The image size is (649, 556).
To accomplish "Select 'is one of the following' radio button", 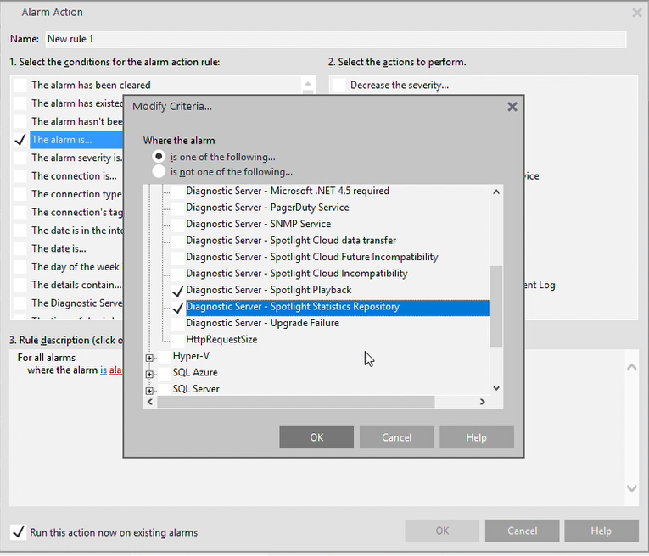I will (159, 157).
